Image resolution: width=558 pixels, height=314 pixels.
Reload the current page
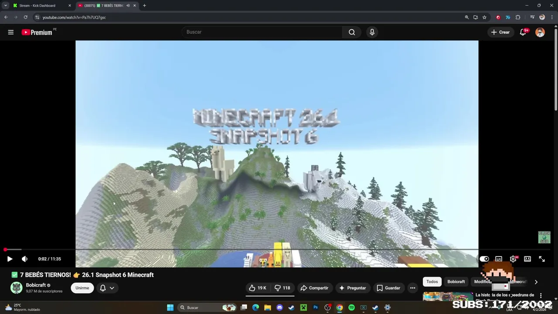(26, 17)
